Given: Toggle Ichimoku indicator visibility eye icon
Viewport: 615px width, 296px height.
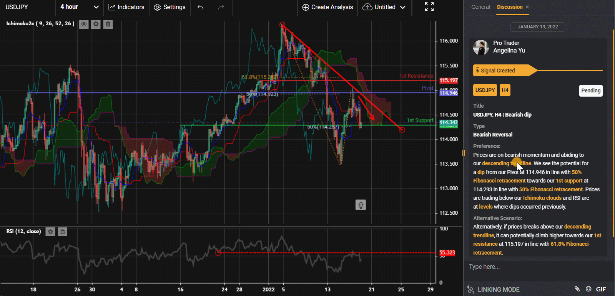Looking at the screenshot, I should tap(84, 24).
